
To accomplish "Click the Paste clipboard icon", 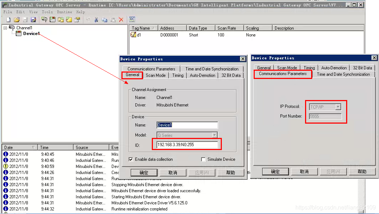I will point(113,20).
